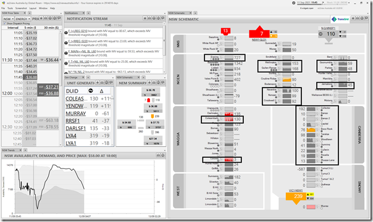
Task: Click the clock icon beside the date display
Action: (294, 3)
